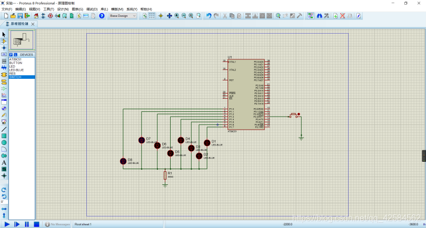This screenshot has height=228, width=426.
Task: Select LED D8 on schematic
Action: (123, 161)
